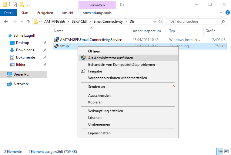Click AMTANGEE6 in the address path
This screenshot has width=231, height=155.
(x=55, y=22)
